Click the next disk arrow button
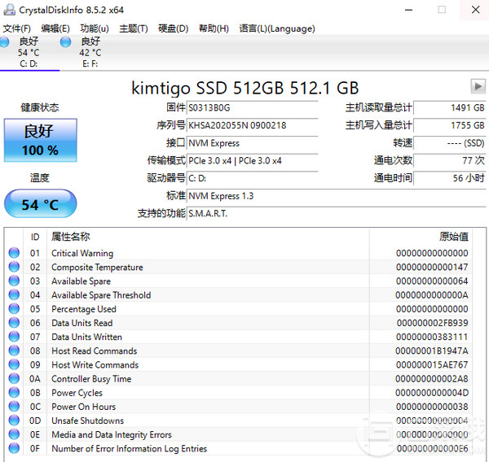Viewport: 489px width, 462px height. pos(478,86)
